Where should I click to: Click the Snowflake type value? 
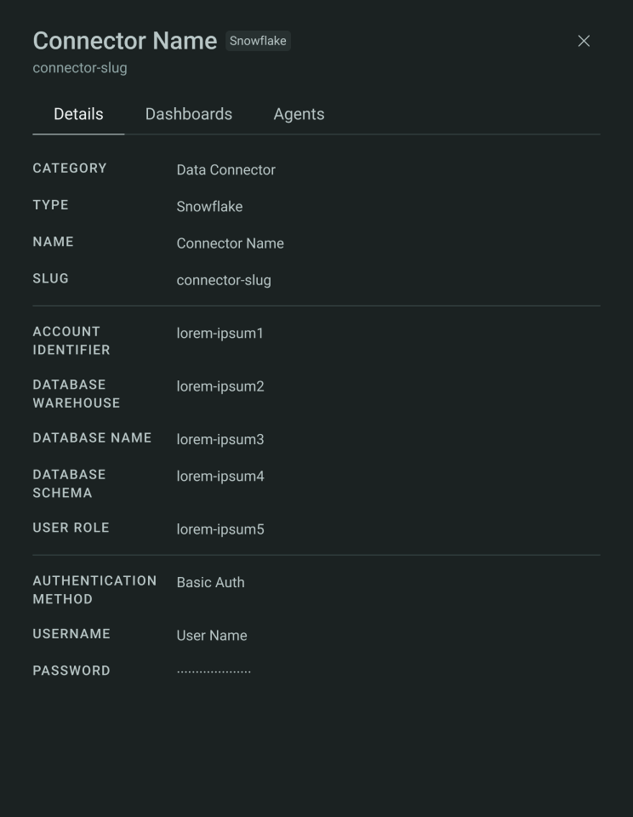209,206
